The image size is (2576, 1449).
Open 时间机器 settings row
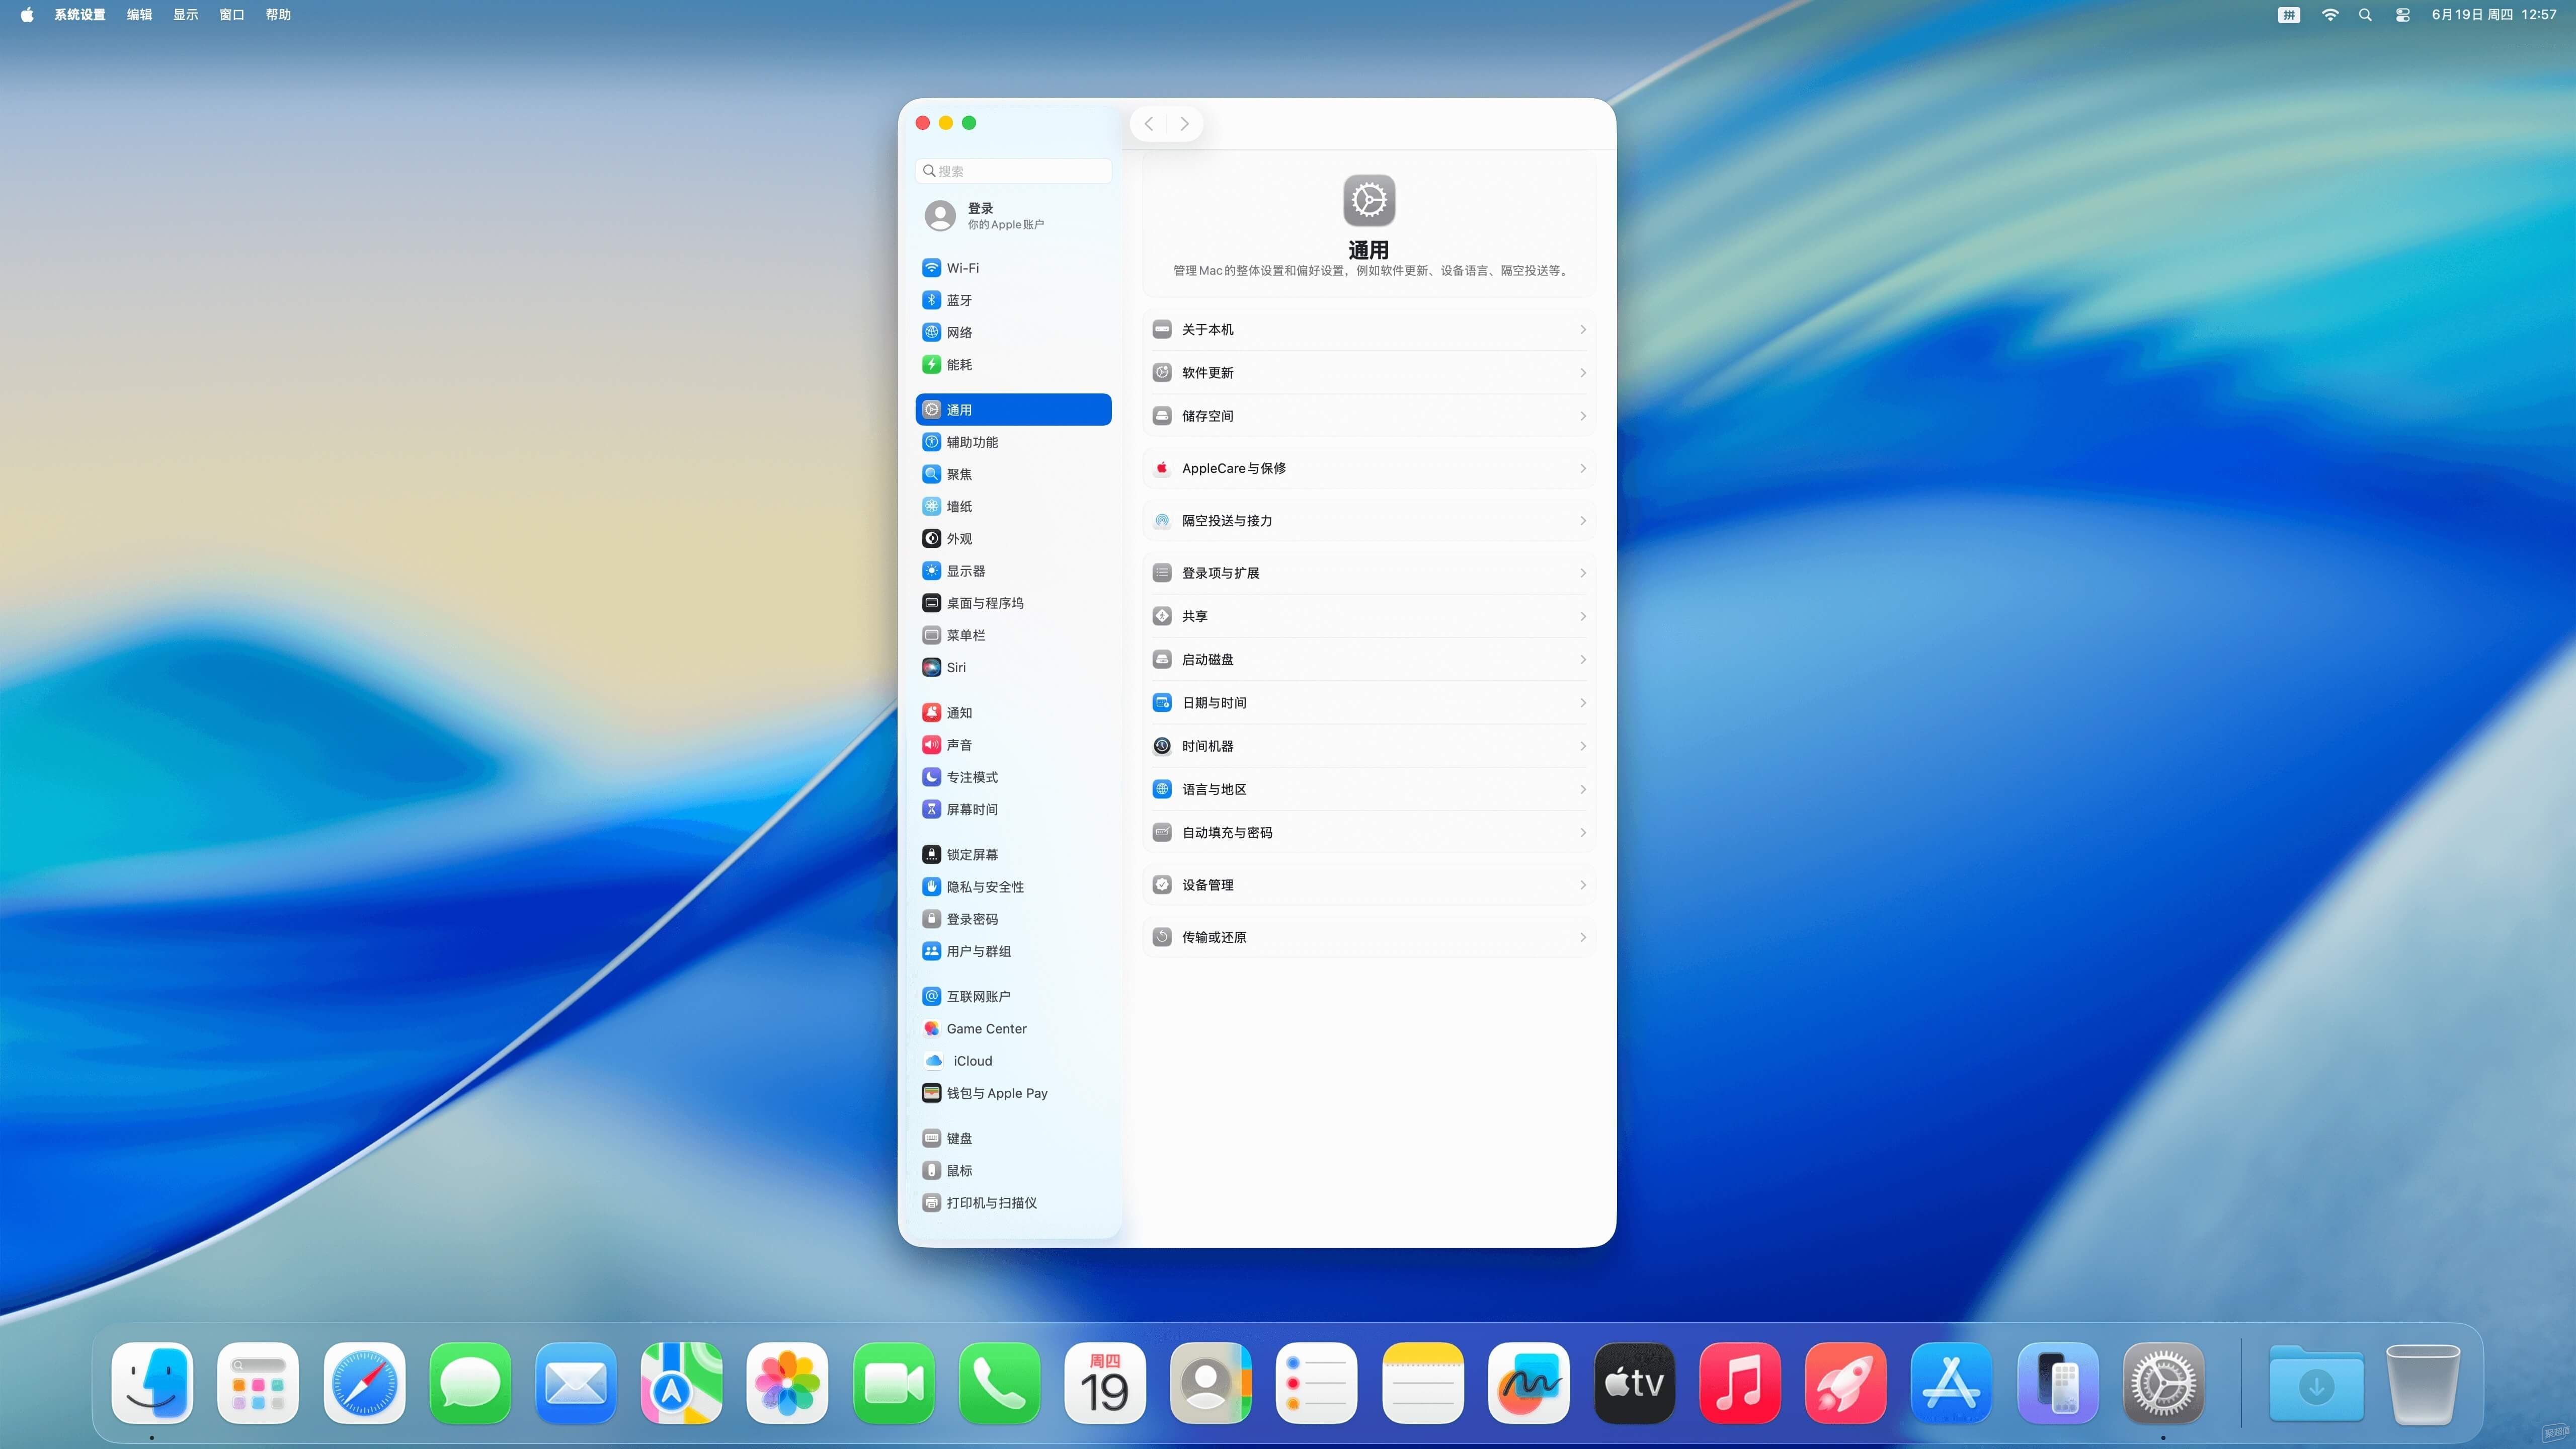[1368, 746]
